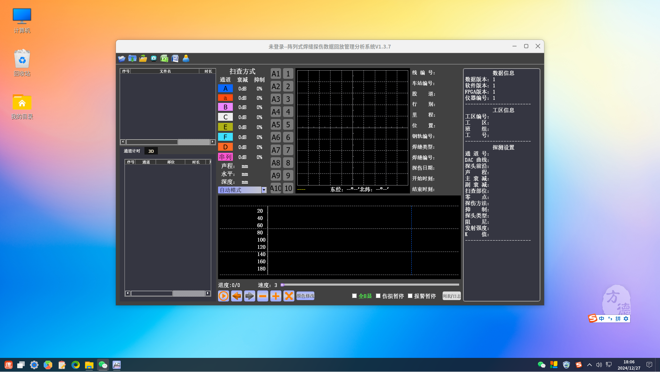Click the A5 scan button
This screenshot has width=660, height=372.
tap(276, 125)
